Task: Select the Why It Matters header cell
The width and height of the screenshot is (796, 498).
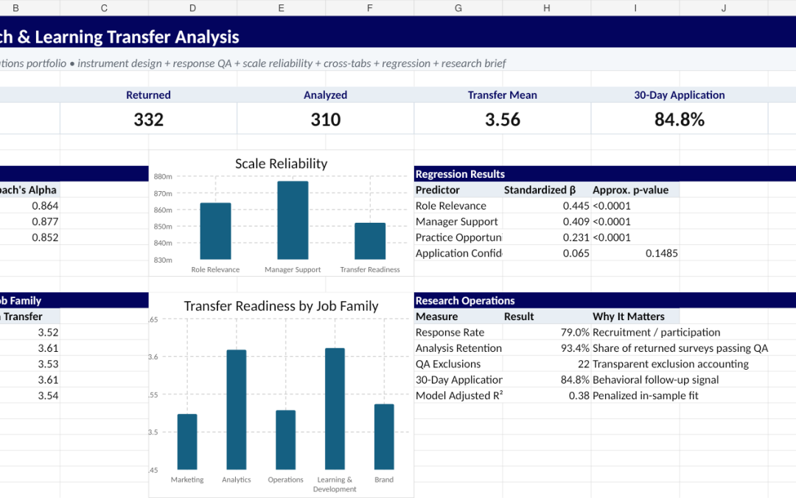Action: click(635, 317)
